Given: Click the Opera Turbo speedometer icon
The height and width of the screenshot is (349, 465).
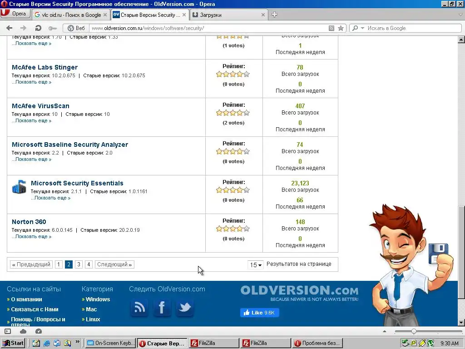Looking at the screenshot, I should coord(39,331).
